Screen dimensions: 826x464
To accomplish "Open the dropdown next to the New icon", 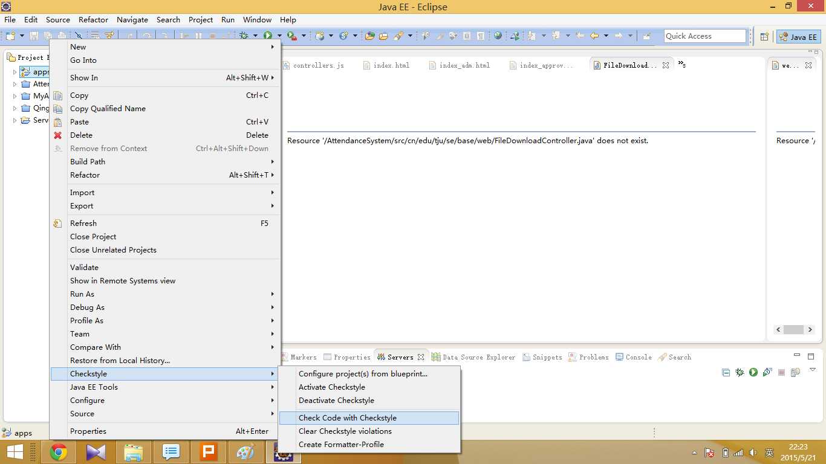I will point(22,36).
